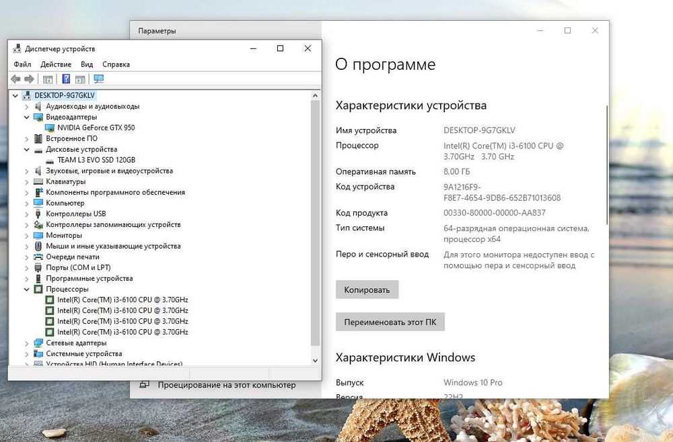Click the Forward arrow in Device Manager toolbar

[29, 79]
